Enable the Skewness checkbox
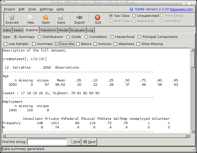The width and height of the screenshot is (197, 153). click(x=115, y=44)
